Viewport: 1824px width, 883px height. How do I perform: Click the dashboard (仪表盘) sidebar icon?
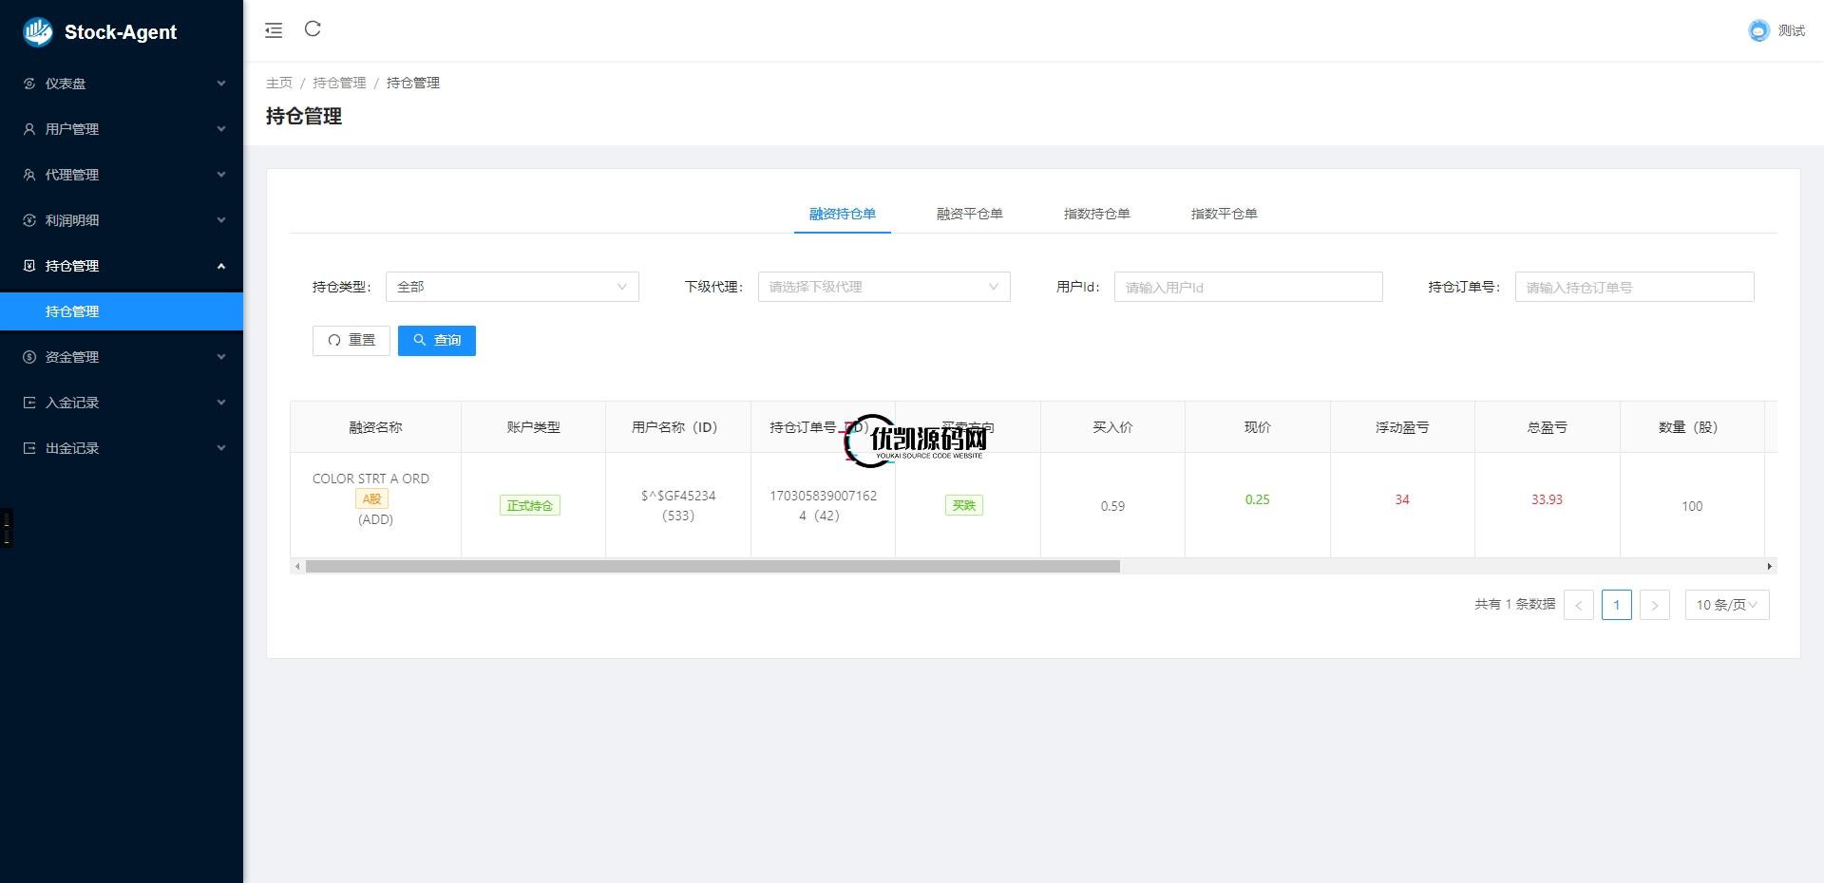coord(28,84)
